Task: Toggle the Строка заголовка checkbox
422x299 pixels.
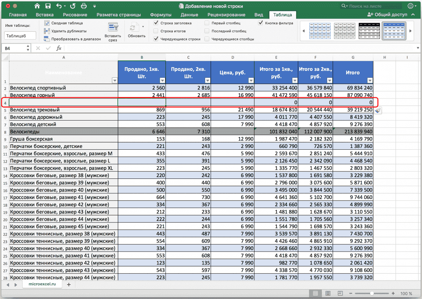Action: (x=156, y=23)
